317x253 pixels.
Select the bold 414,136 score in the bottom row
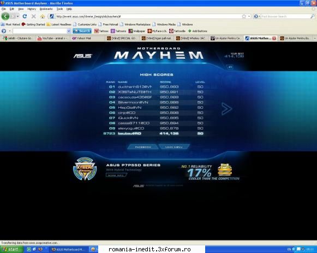[169, 133]
